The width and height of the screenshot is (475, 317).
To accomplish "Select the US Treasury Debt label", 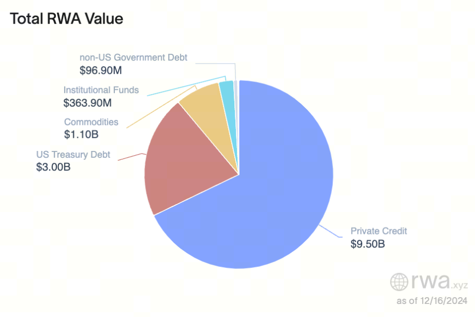I will [x=73, y=155].
